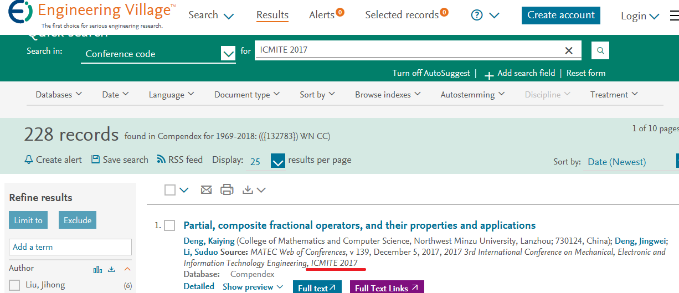Click author Deng, Kaiying link
Viewport: 679px width, 293px height.
pos(209,241)
